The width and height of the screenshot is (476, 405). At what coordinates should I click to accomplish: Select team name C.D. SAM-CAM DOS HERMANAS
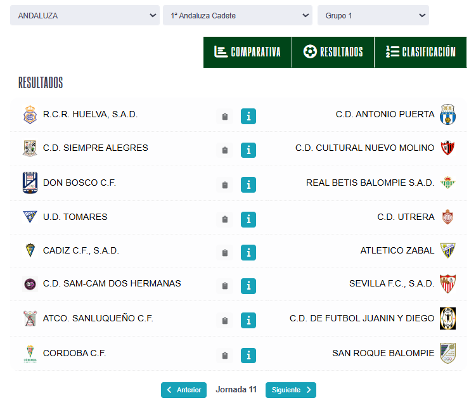coord(112,283)
